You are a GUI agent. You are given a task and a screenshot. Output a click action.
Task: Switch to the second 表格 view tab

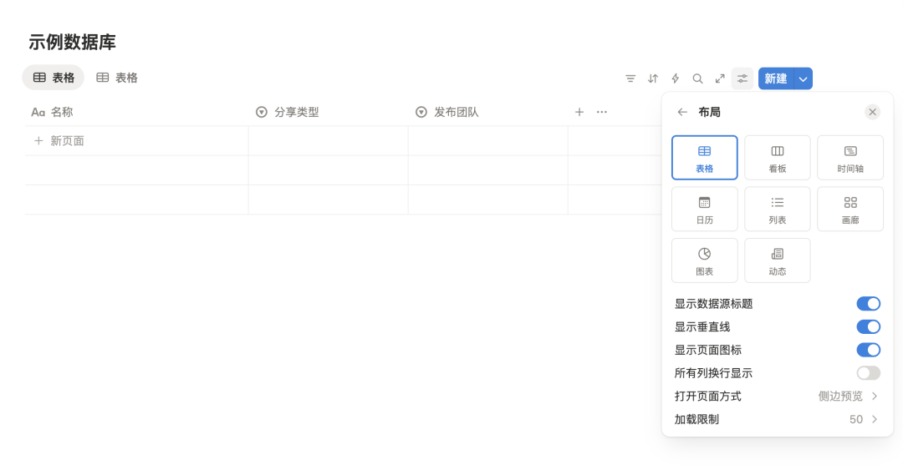(x=117, y=78)
